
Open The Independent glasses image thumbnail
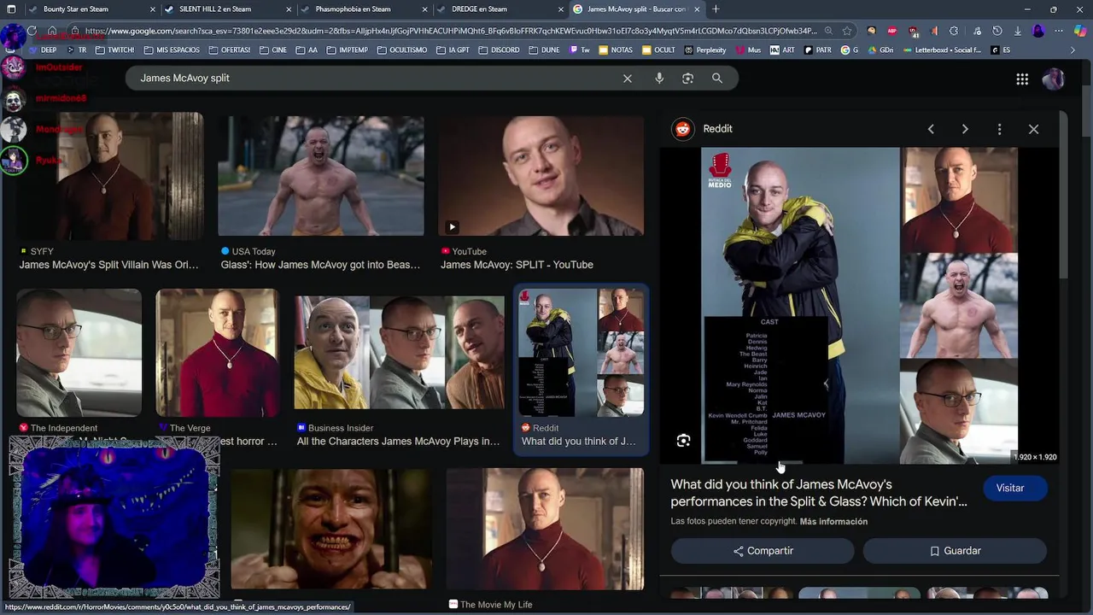(79, 353)
